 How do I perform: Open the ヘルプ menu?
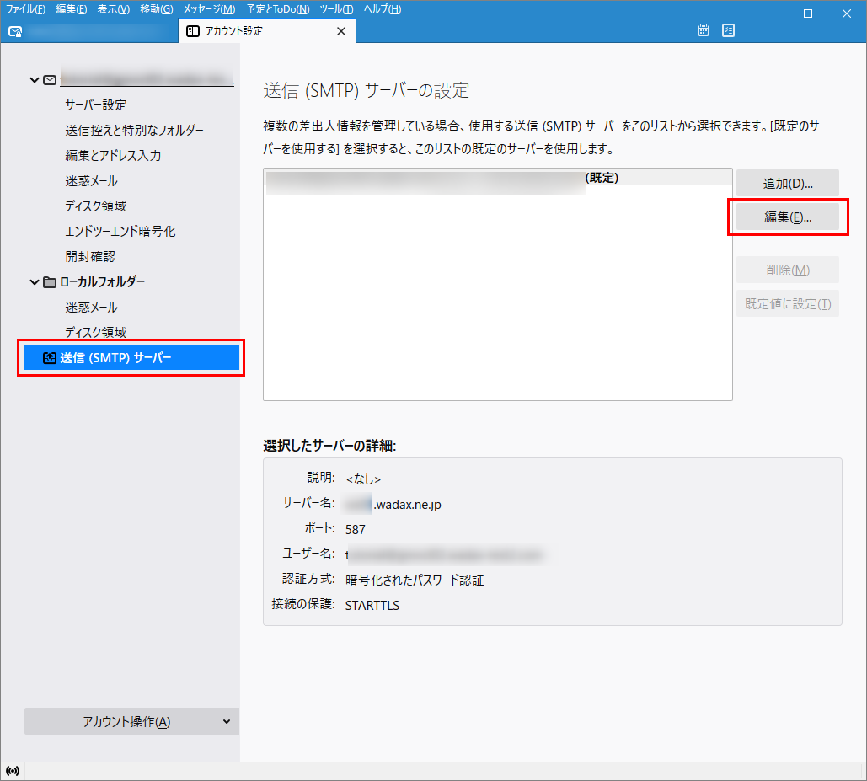point(382,9)
